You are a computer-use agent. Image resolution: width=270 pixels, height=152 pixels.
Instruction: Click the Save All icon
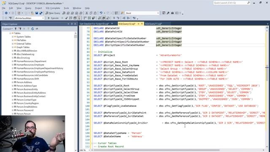(41, 13)
